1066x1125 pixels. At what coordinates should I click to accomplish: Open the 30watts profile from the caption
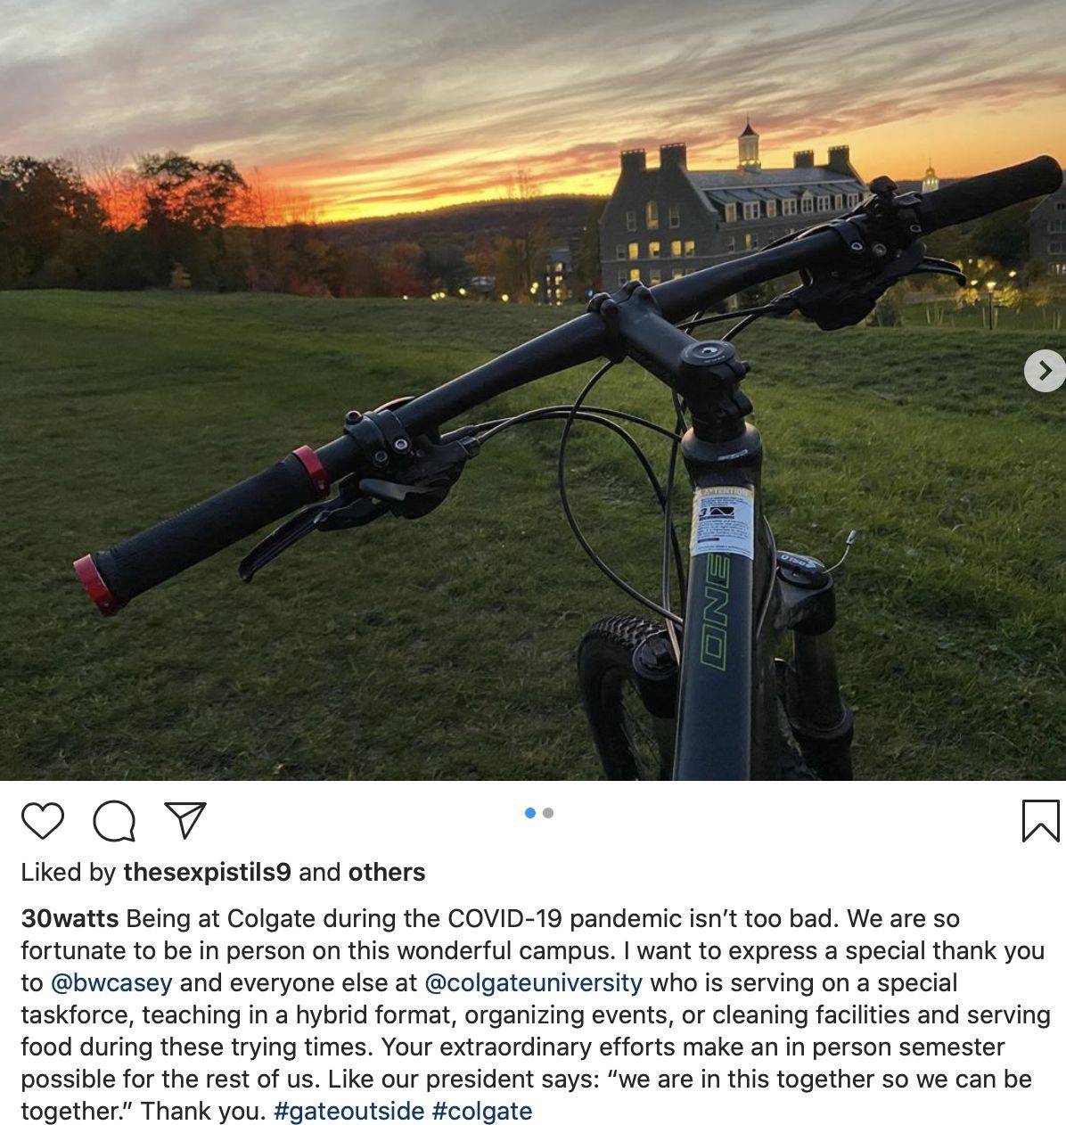coord(70,919)
